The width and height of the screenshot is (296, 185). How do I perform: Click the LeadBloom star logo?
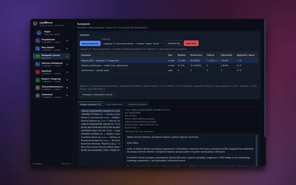[35, 23]
